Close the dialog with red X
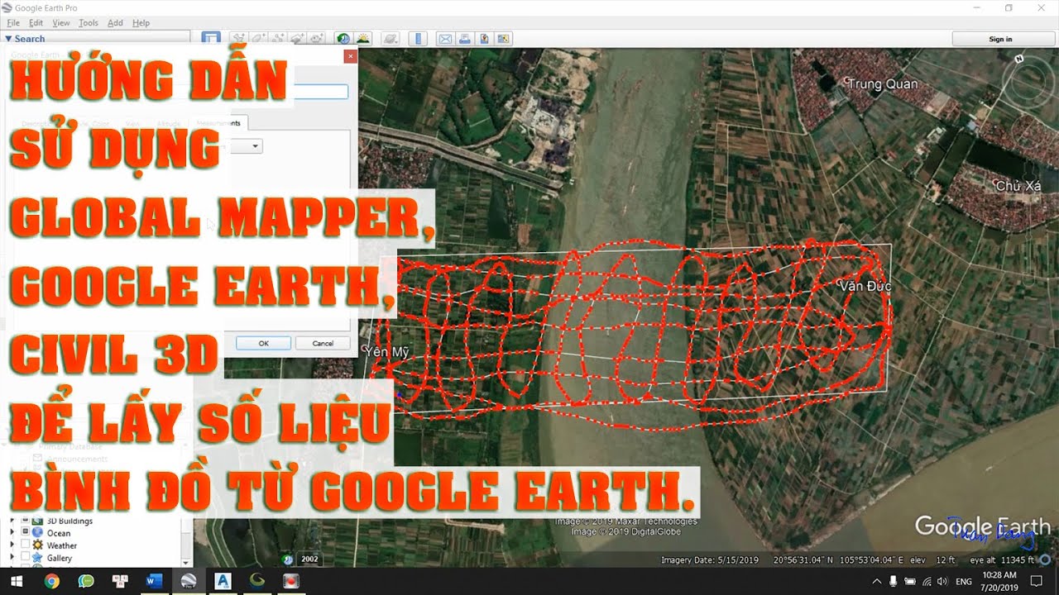 click(x=351, y=56)
